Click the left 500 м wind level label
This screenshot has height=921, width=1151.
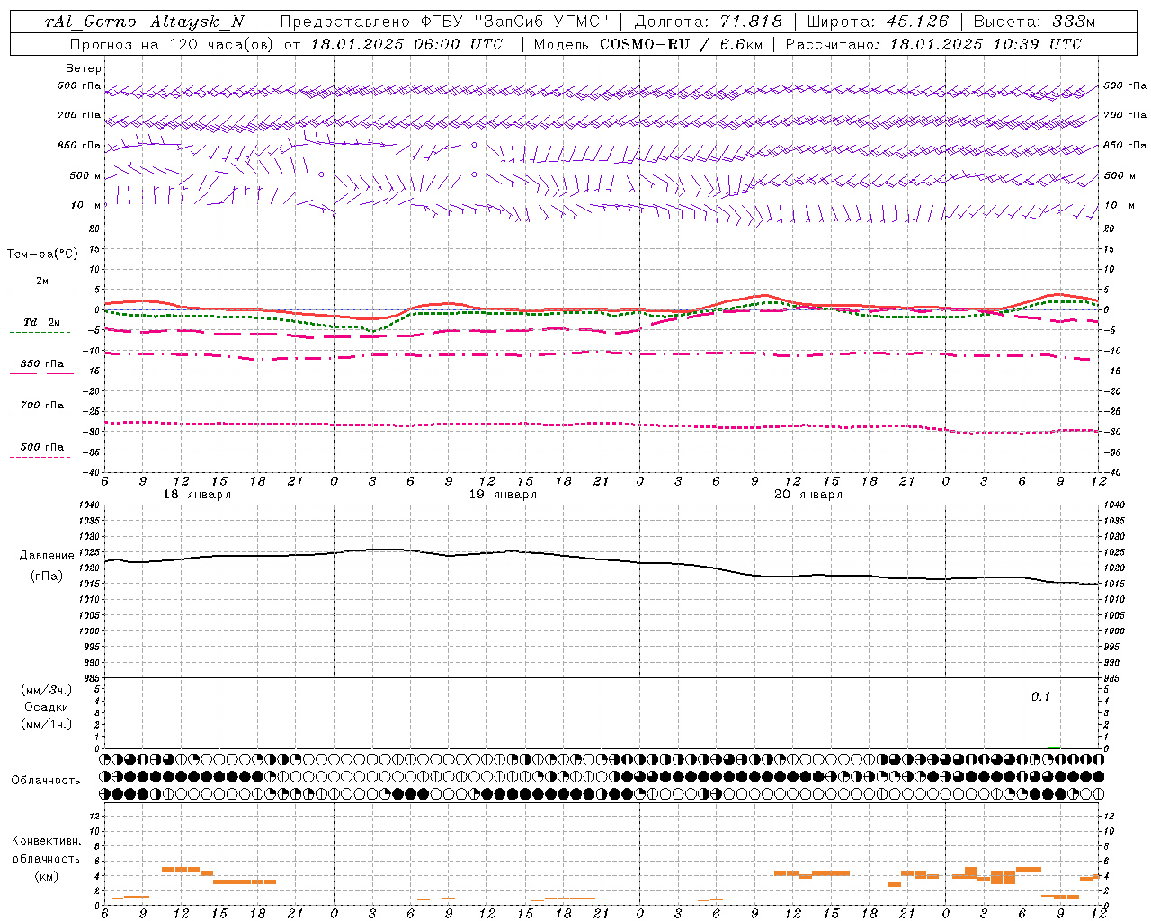(85, 175)
